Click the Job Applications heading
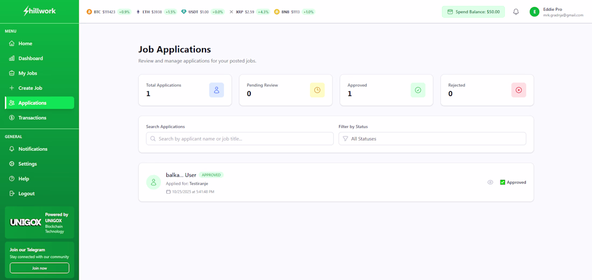Image resolution: width=592 pixels, height=280 pixels. [x=174, y=49]
